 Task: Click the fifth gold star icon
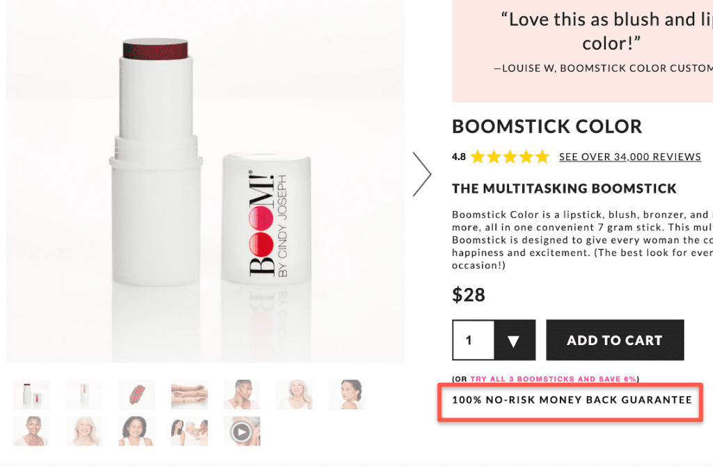(x=542, y=157)
